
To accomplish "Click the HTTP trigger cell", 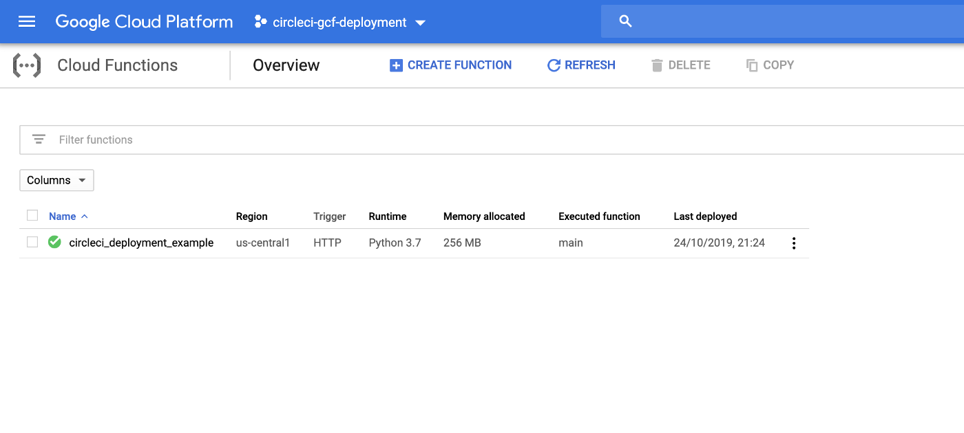I will (327, 243).
